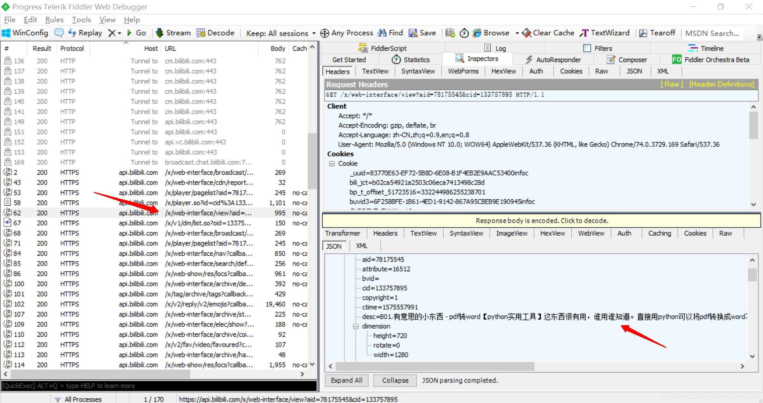This screenshot has width=763, height=403.
Task: Open the File menu
Action: coord(10,19)
